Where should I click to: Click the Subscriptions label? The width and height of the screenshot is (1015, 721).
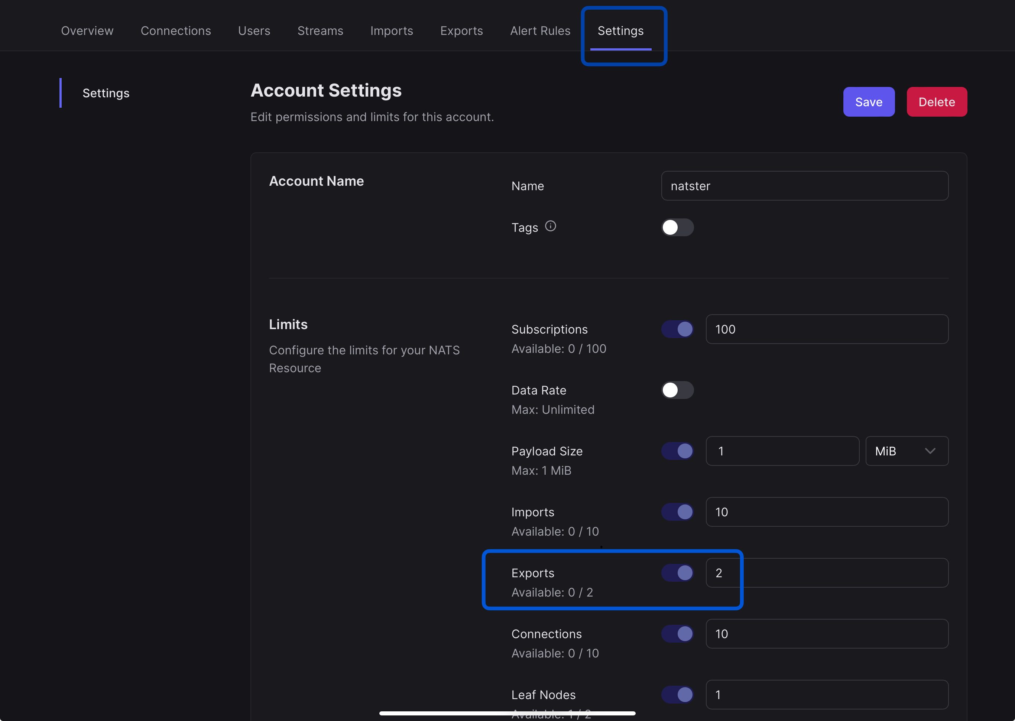click(549, 329)
